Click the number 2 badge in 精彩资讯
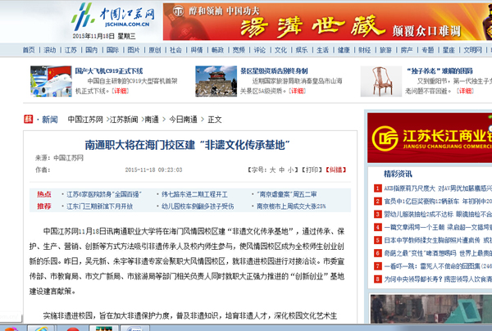The height and width of the screenshot is (331, 492). click(377, 202)
